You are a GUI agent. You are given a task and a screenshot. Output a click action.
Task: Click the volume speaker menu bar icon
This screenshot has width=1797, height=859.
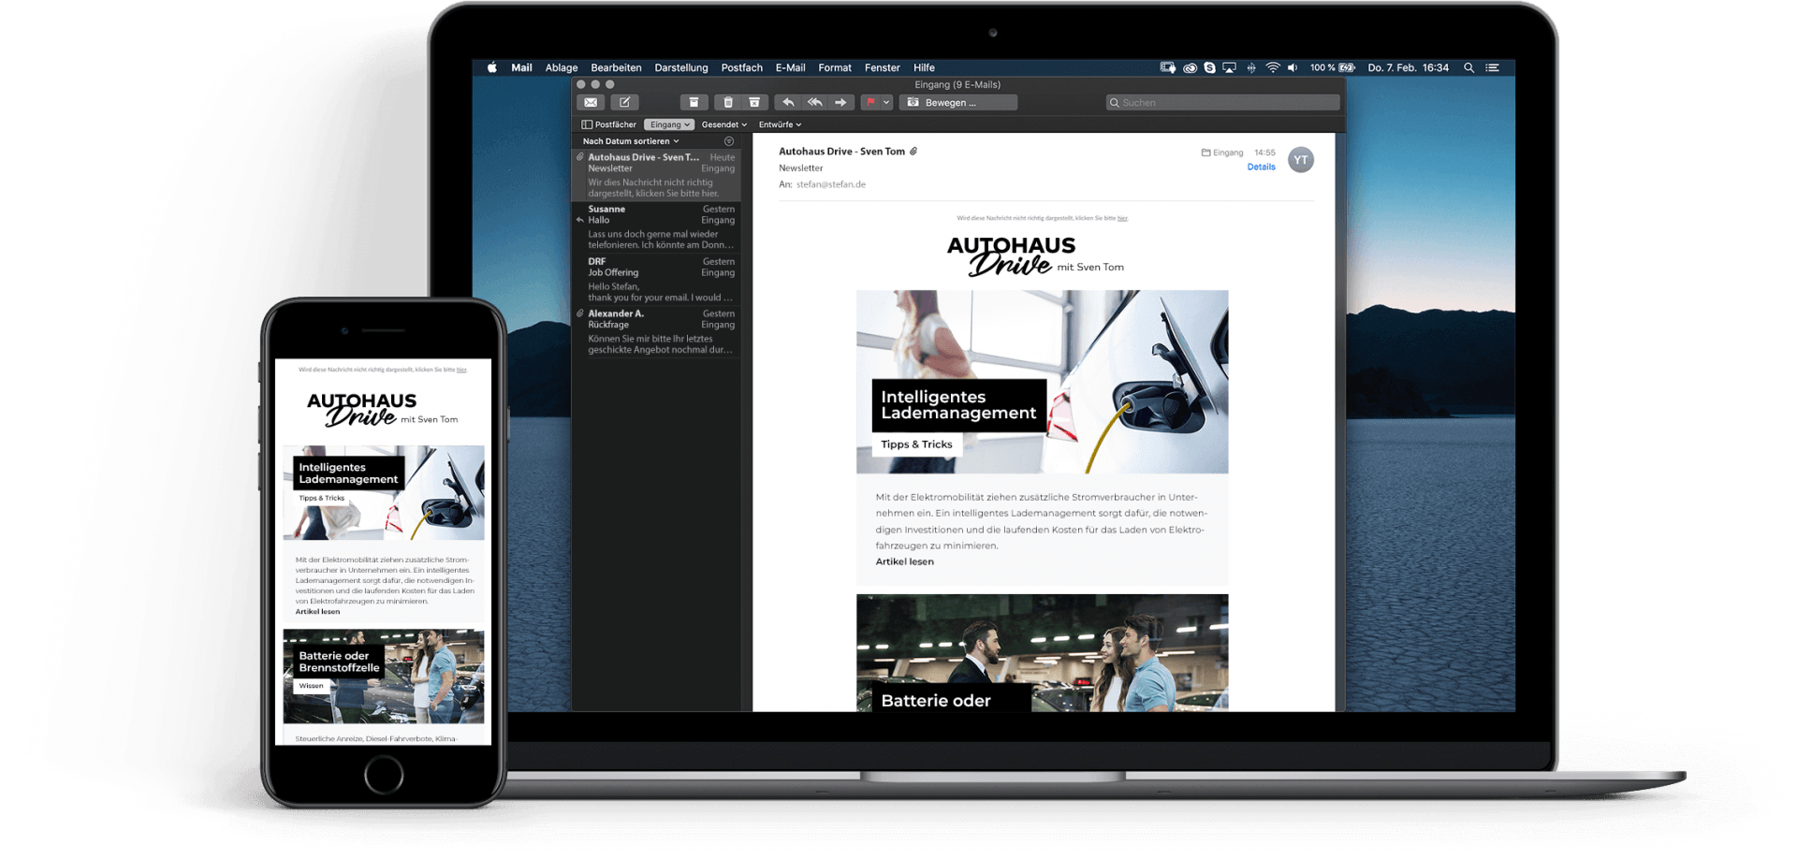(x=1293, y=68)
